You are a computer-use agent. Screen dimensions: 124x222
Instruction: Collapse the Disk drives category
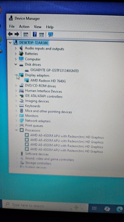(16, 65)
